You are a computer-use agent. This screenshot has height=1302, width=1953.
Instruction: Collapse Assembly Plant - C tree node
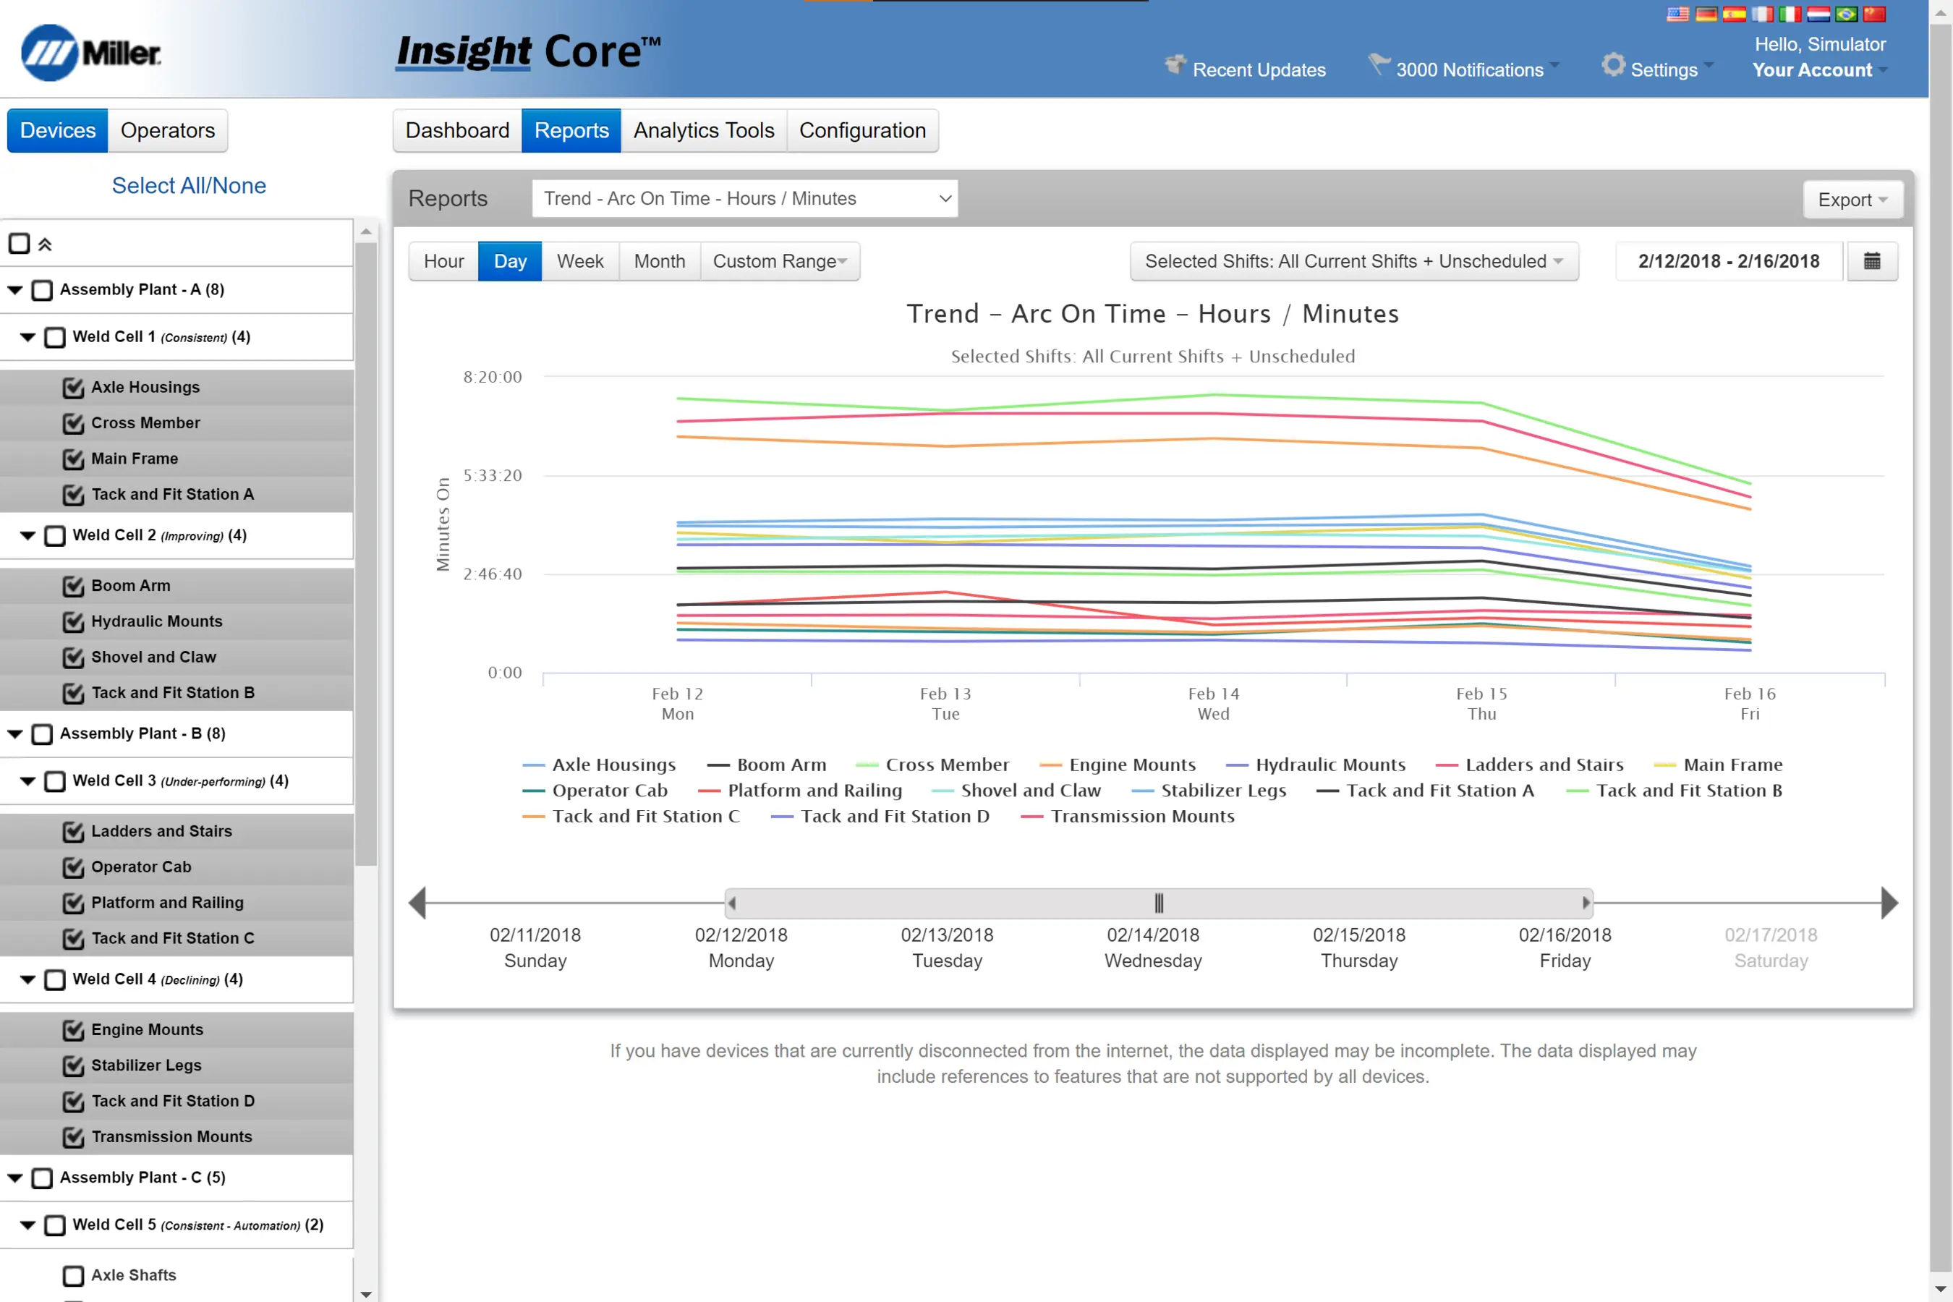[x=15, y=1178]
